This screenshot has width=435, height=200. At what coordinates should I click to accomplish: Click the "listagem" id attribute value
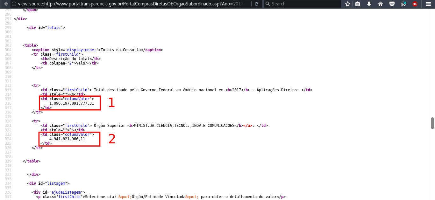[57, 183]
